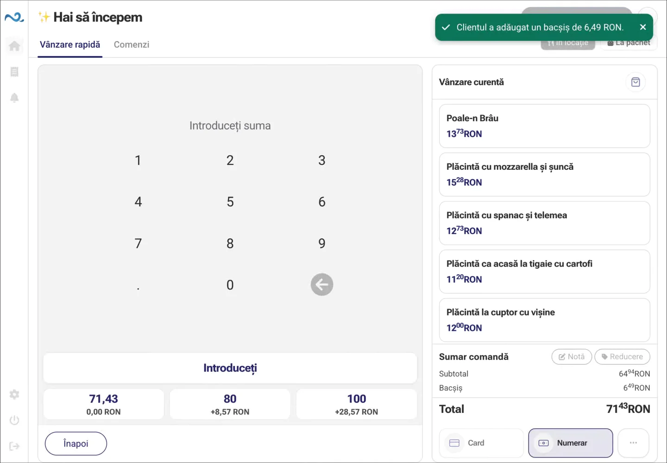This screenshot has height=463, width=667.
Task: Click the Introduceți confirm button
Action: [230, 368]
